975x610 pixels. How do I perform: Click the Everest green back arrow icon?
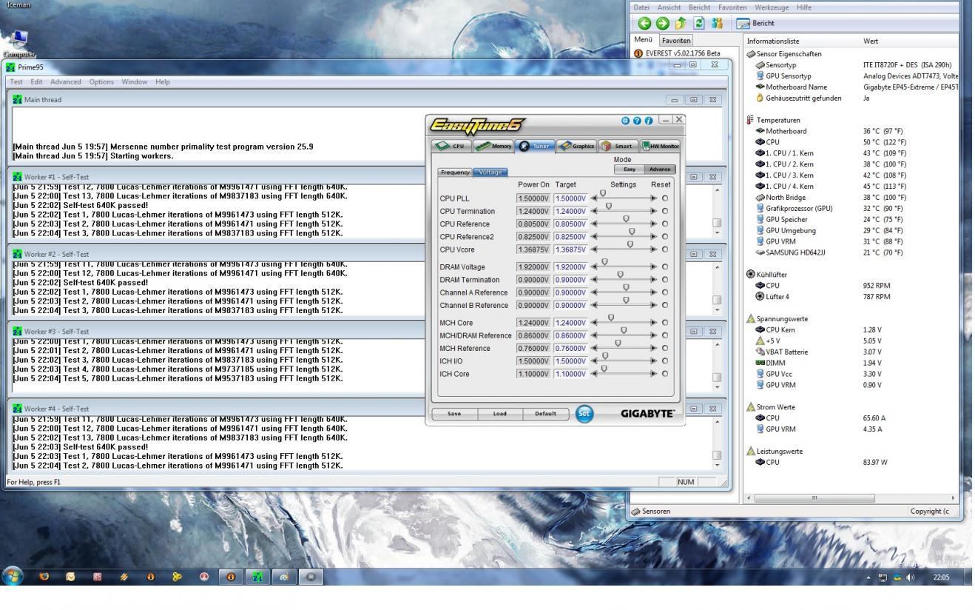(x=644, y=24)
